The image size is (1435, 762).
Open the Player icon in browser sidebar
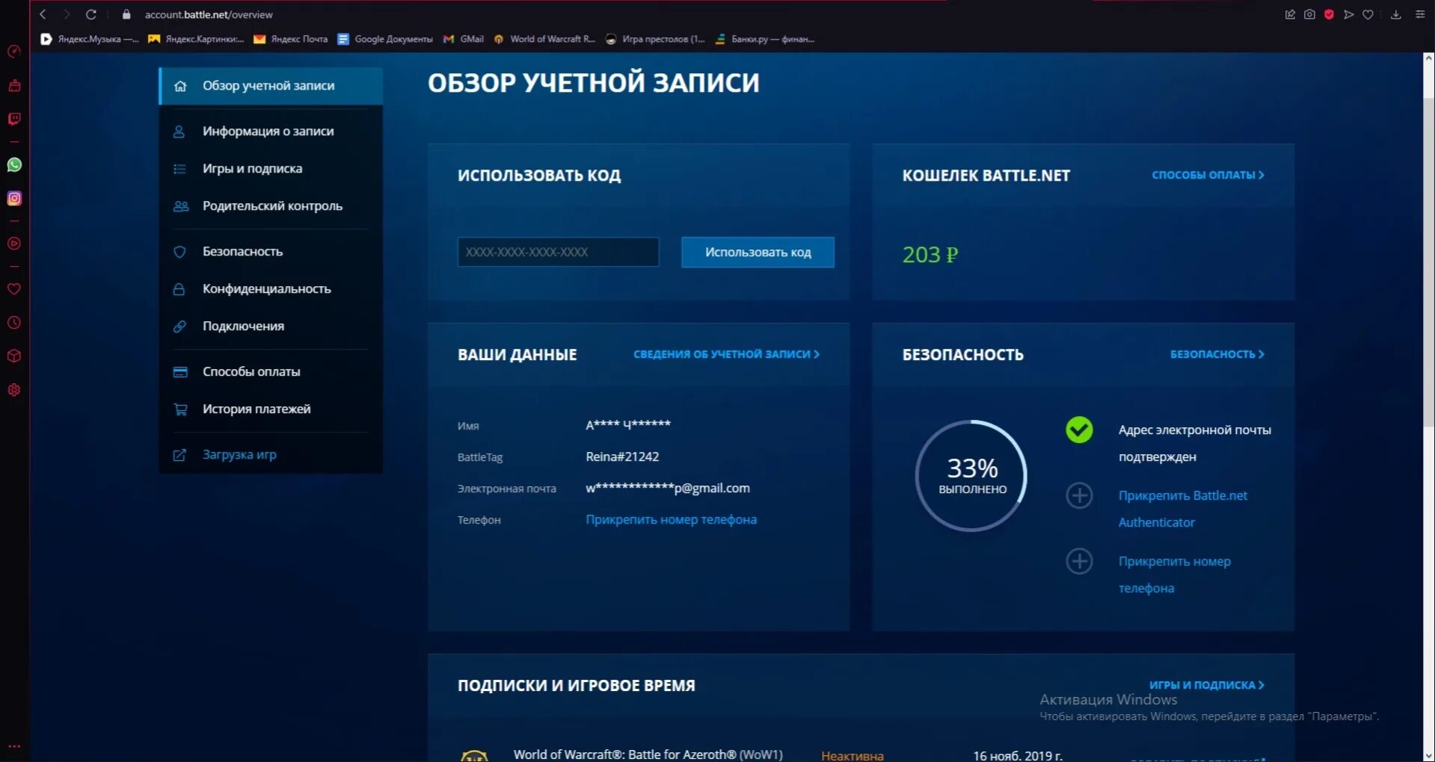pyautogui.click(x=14, y=244)
